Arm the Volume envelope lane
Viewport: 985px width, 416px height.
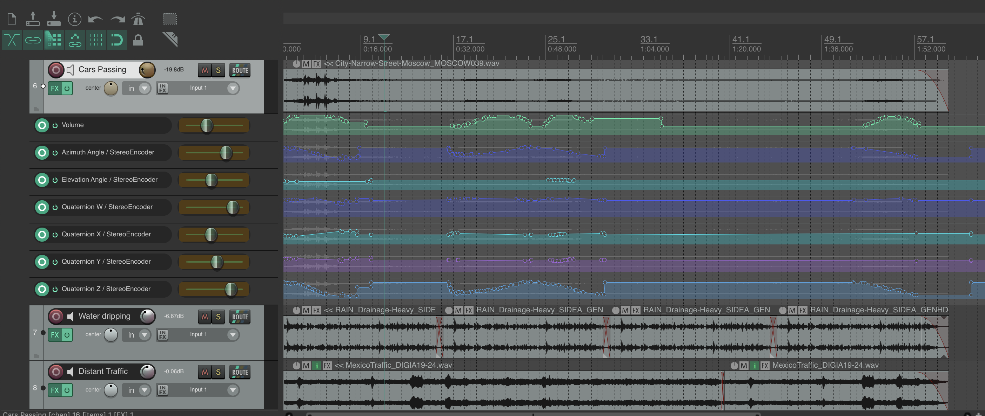click(x=42, y=125)
